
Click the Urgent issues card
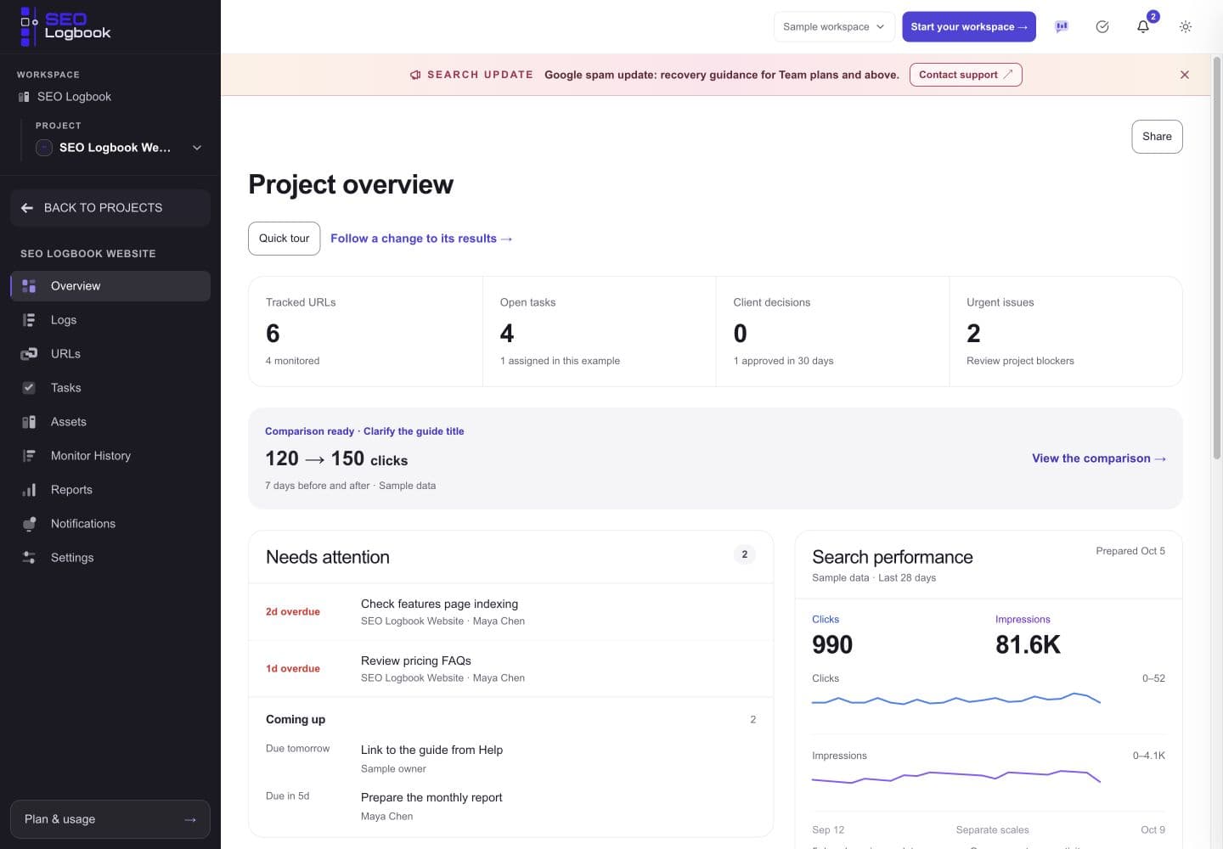click(x=1066, y=331)
